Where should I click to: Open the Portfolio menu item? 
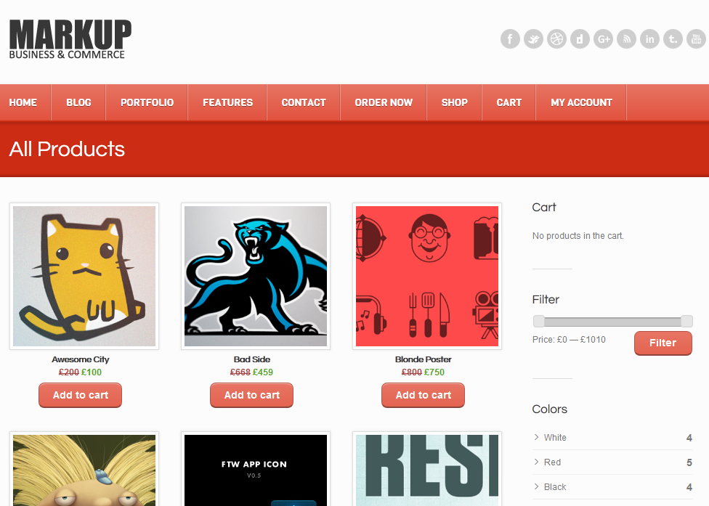click(x=147, y=102)
